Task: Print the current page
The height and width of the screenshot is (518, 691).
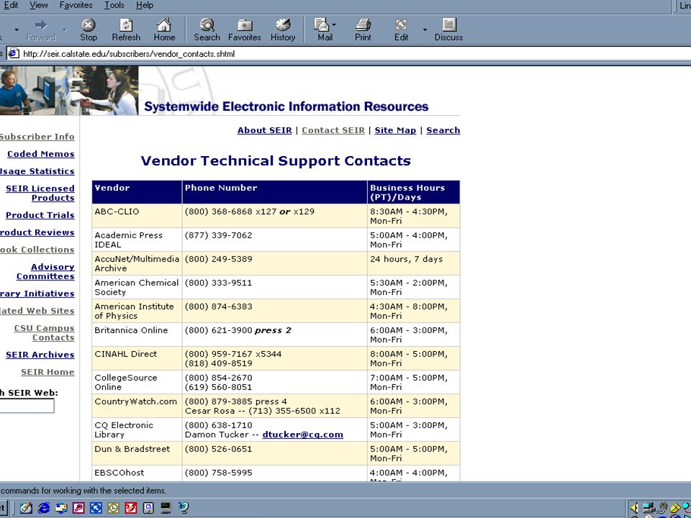Action: click(x=363, y=30)
